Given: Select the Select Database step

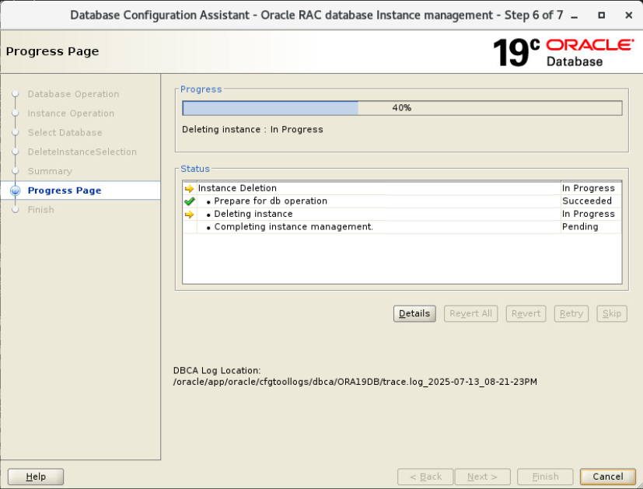Looking at the screenshot, I should click(65, 133).
